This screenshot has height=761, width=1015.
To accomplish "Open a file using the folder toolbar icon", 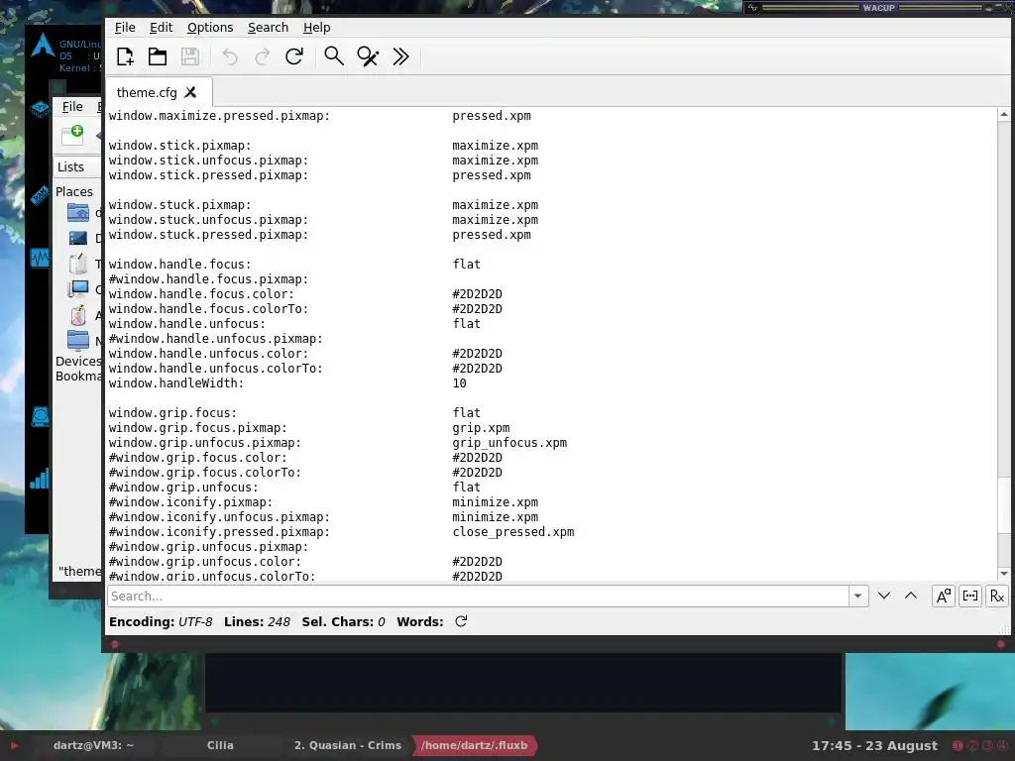I will pyautogui.click(x=158, y=56).
